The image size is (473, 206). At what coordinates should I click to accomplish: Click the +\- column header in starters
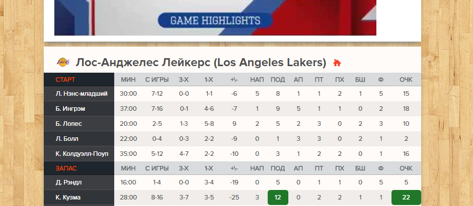(x=234, y=80)
